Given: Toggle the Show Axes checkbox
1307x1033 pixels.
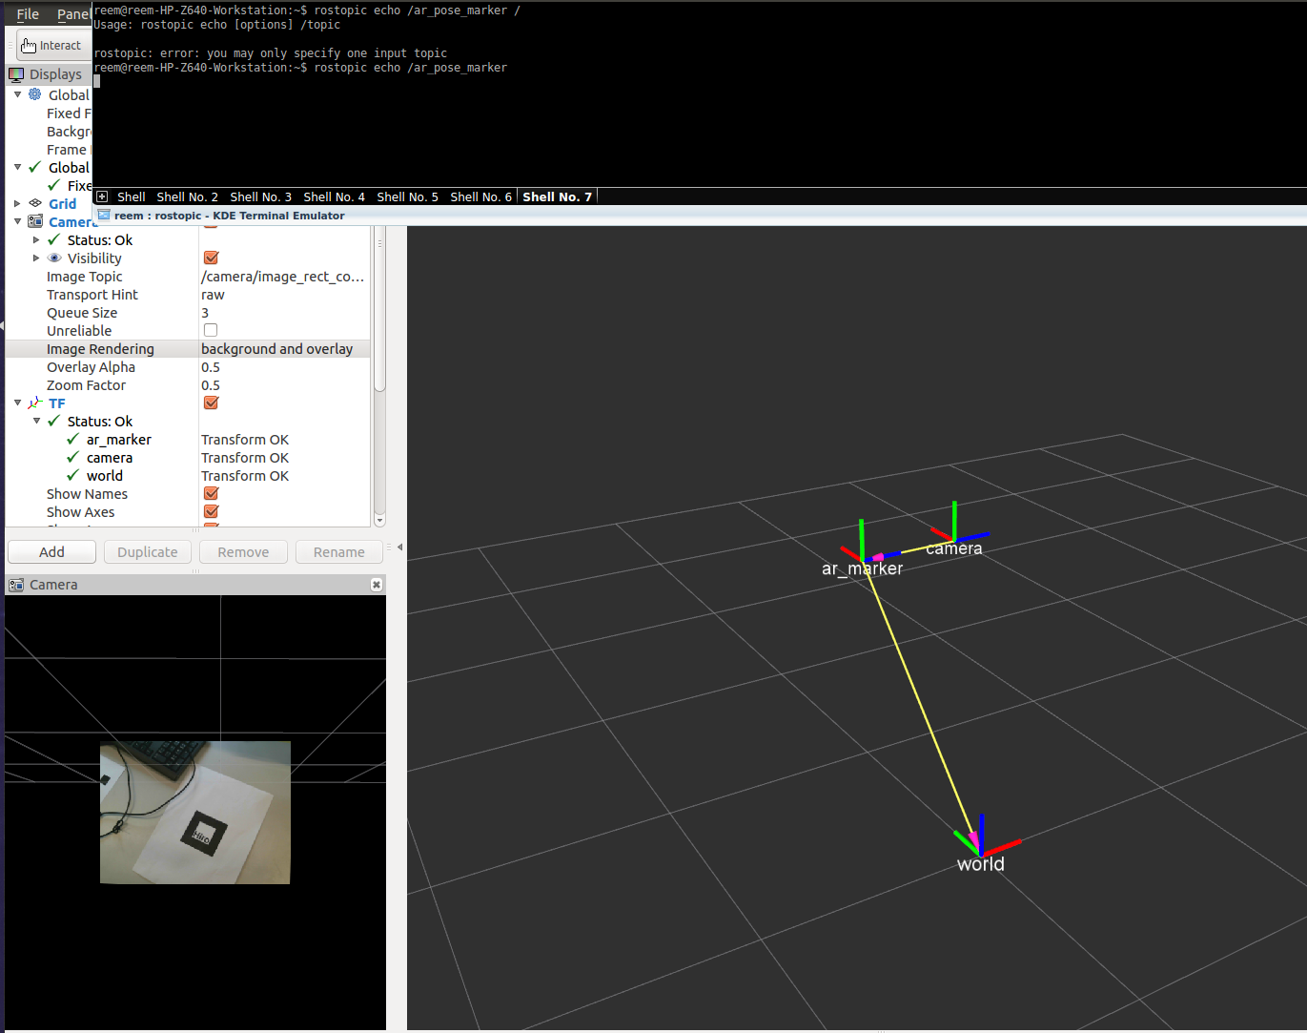Looking at the screenshot, I should 211,511.
